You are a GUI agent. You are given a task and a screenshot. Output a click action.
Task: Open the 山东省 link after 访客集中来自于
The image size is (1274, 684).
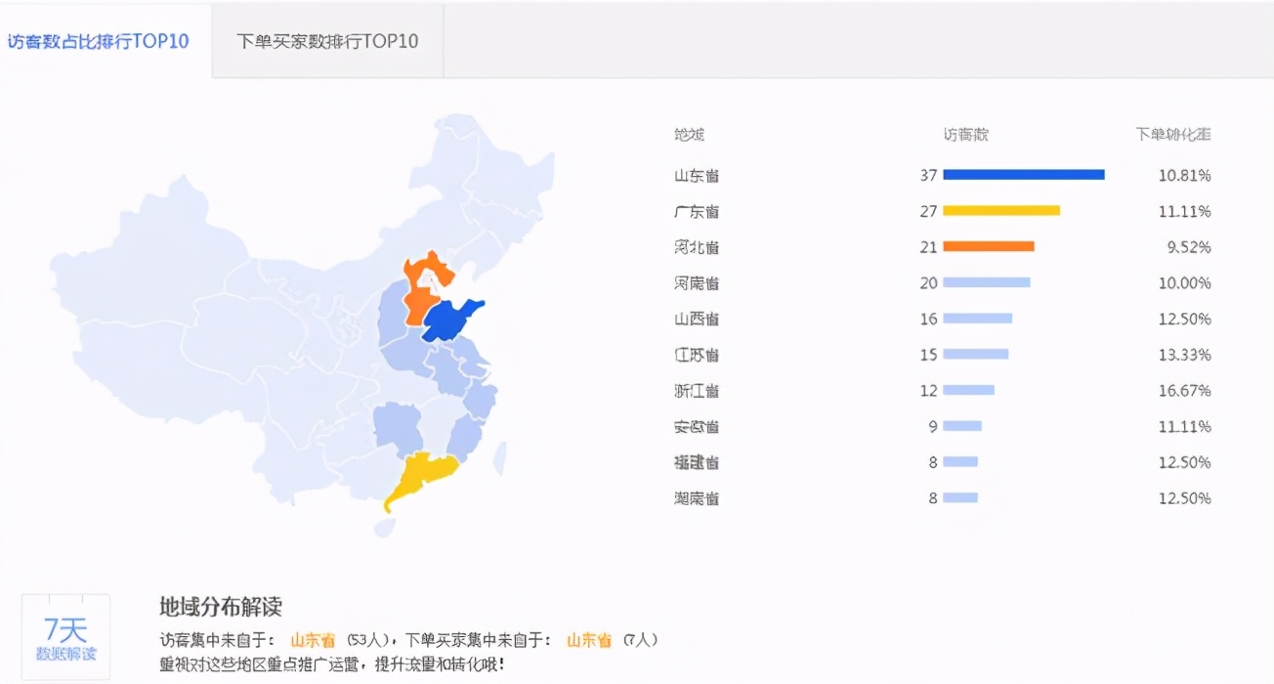[313, 640]
